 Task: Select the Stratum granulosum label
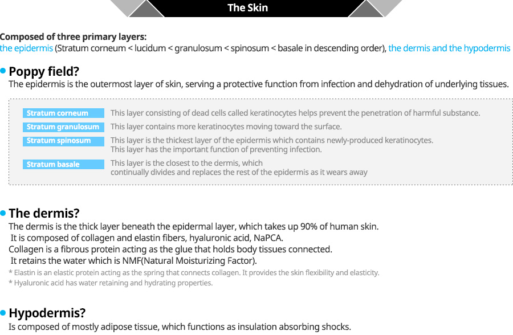(x=63, y=127)
